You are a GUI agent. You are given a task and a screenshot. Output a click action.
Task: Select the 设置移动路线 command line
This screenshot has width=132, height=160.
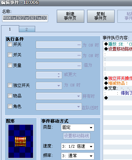118,49
